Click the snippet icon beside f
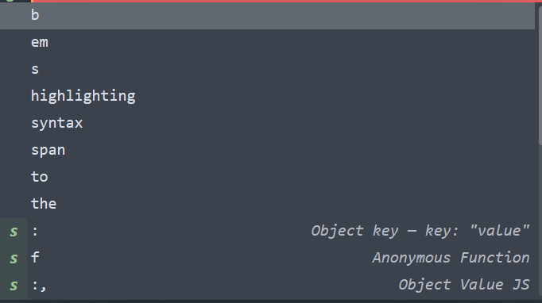542x303 pixels. tap(14, 259)
